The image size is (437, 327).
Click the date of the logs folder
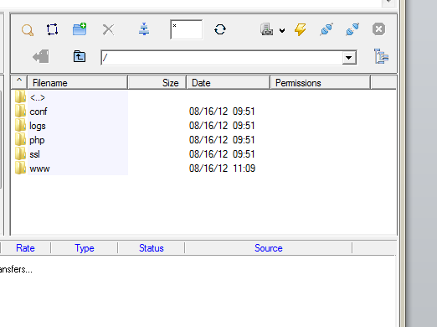pos(222,126)
